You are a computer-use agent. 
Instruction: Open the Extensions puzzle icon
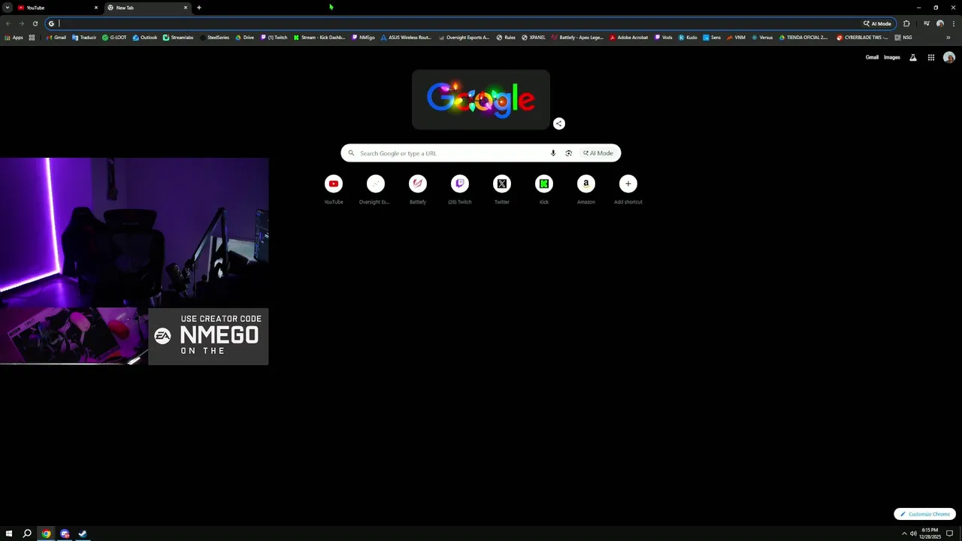[x=906, y=23]
